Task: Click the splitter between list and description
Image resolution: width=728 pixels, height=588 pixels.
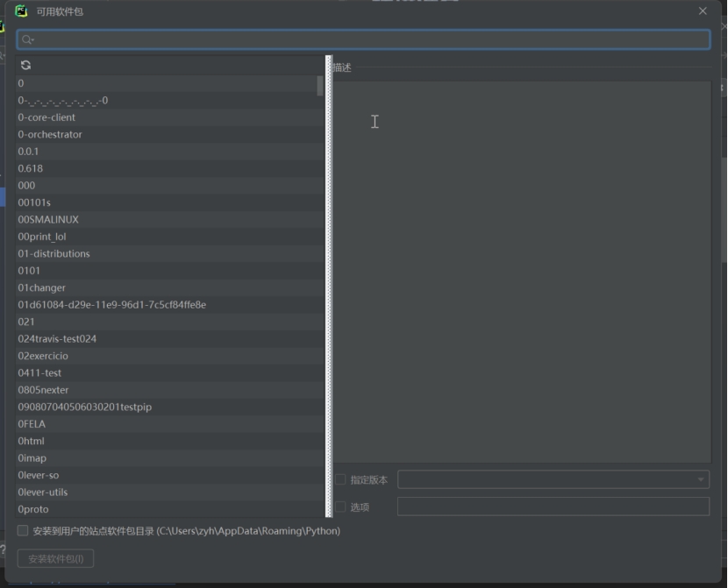Action: tap(329, 289)
